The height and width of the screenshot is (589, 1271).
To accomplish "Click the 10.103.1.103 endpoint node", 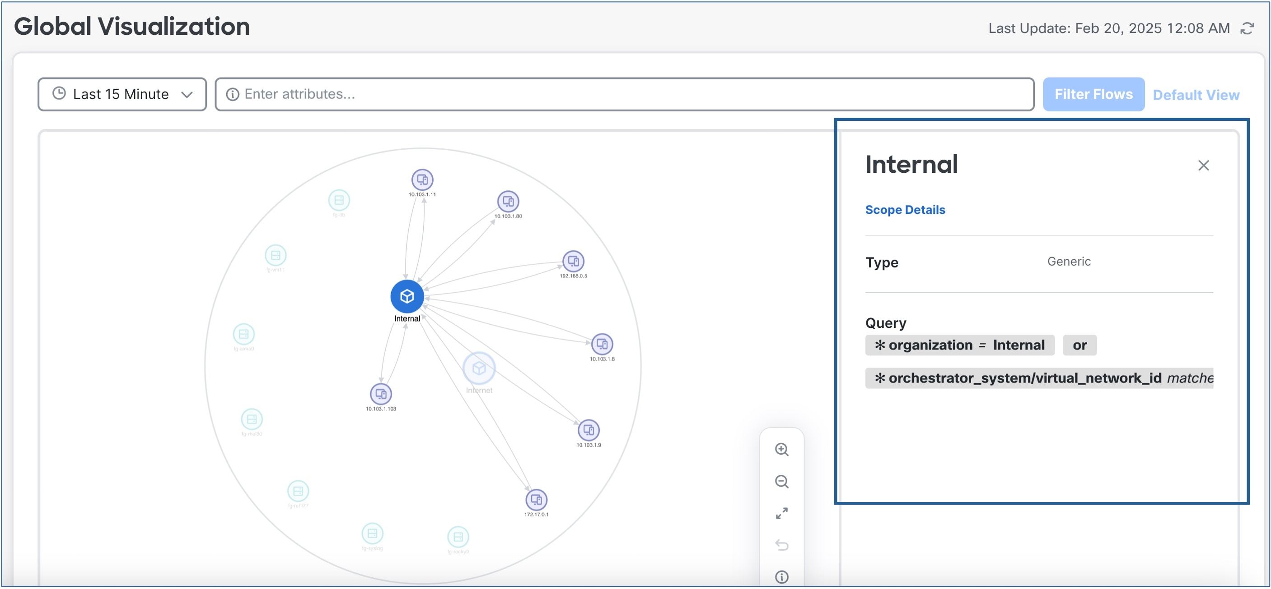I will 380,394.
